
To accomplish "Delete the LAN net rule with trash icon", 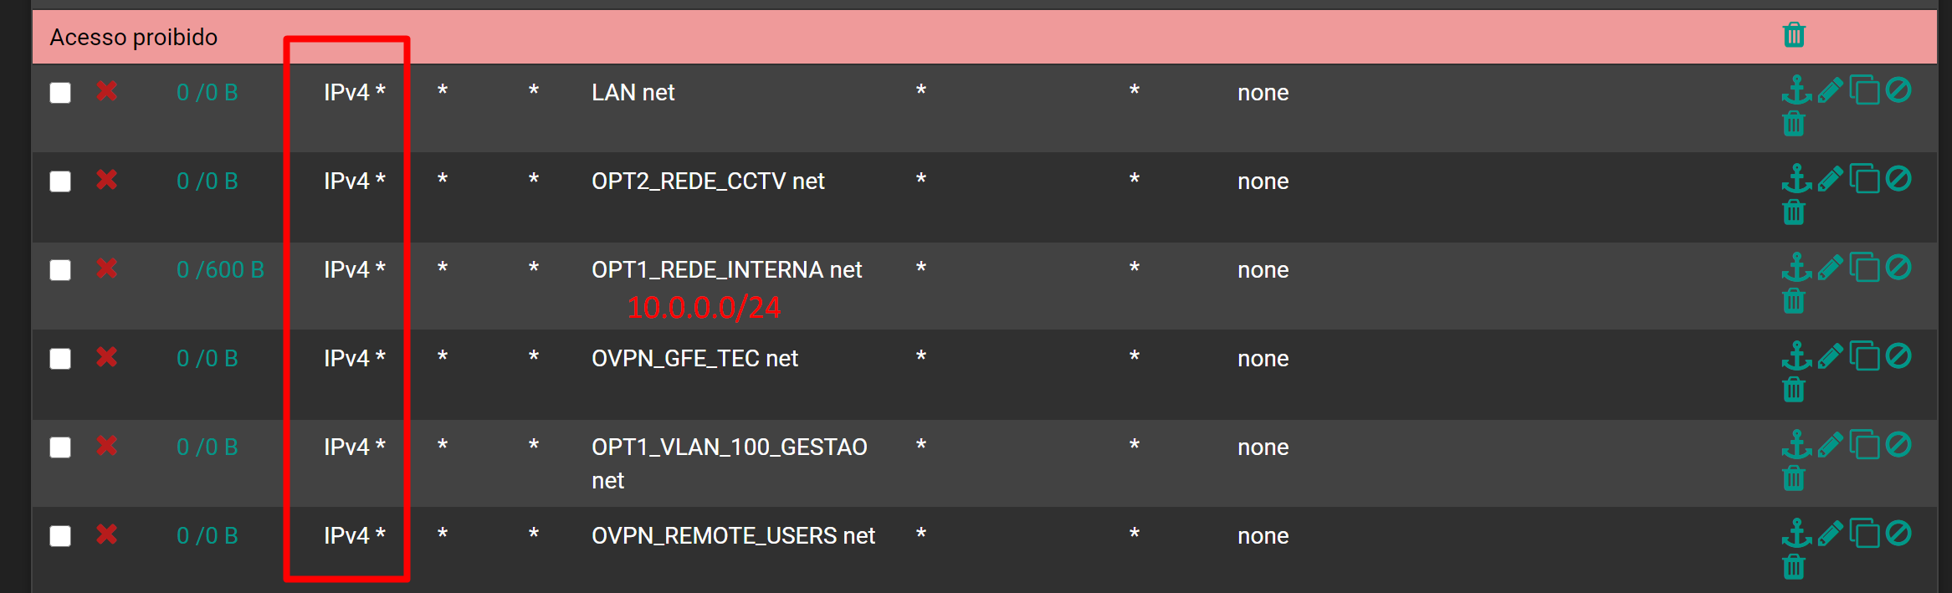I will [x=1794, y=124].
